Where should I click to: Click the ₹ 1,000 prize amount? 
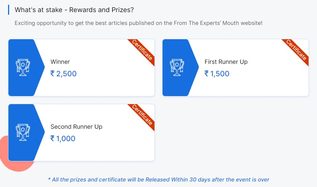[x=63, y=138]
